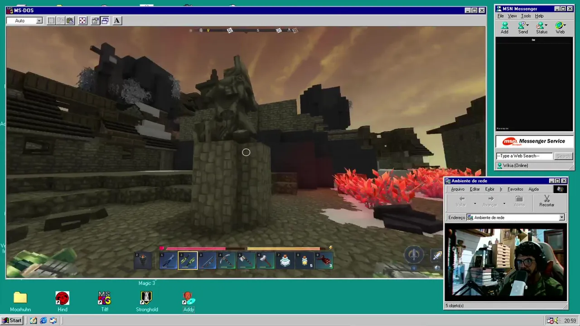Click the Add contact icon in MSN Messenger
This screenshot has width=580, height=326.
click(504, 28)
